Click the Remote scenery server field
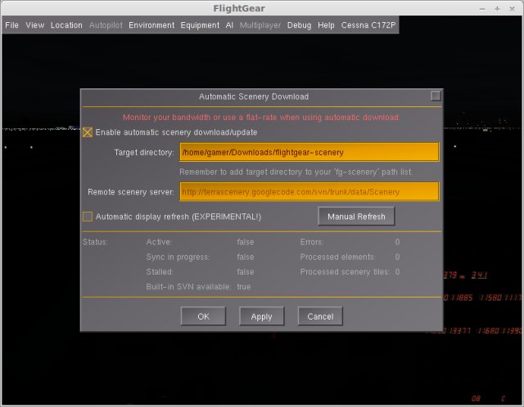The image size is (524, 407). tap(309, 191)
